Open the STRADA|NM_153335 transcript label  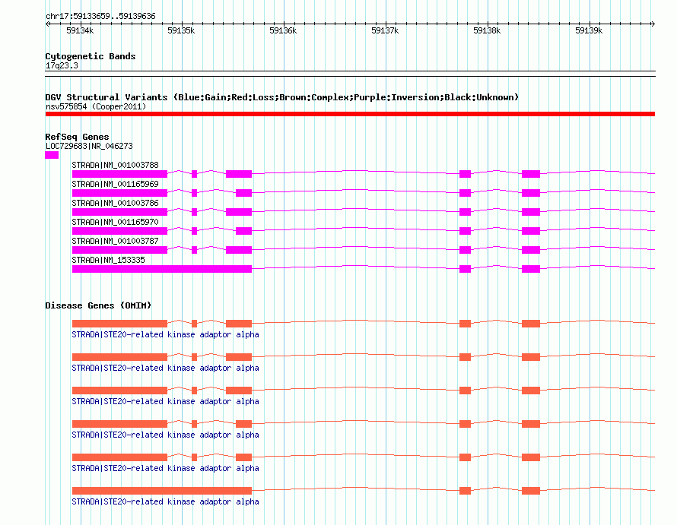[x=108, y=260]
